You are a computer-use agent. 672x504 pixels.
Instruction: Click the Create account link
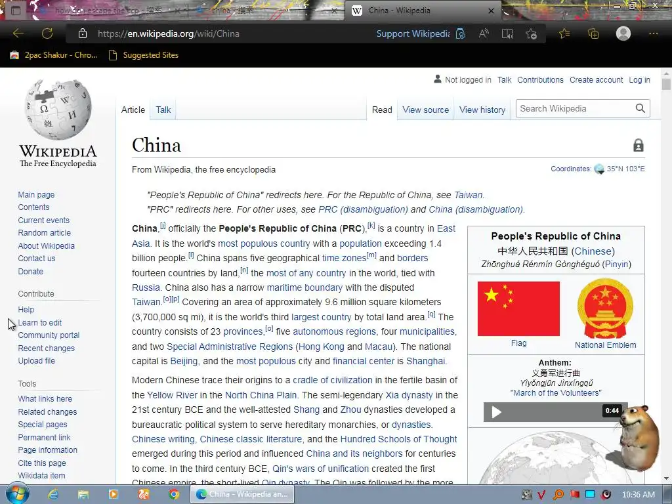(x=596, y=79)
